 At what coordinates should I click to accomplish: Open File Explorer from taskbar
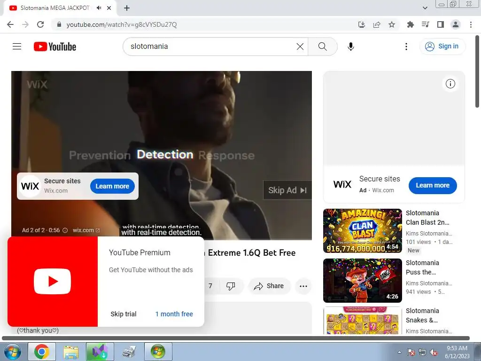point(71,352)
